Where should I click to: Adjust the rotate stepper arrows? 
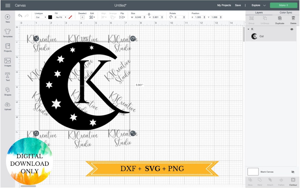click(x=184, y=17)
